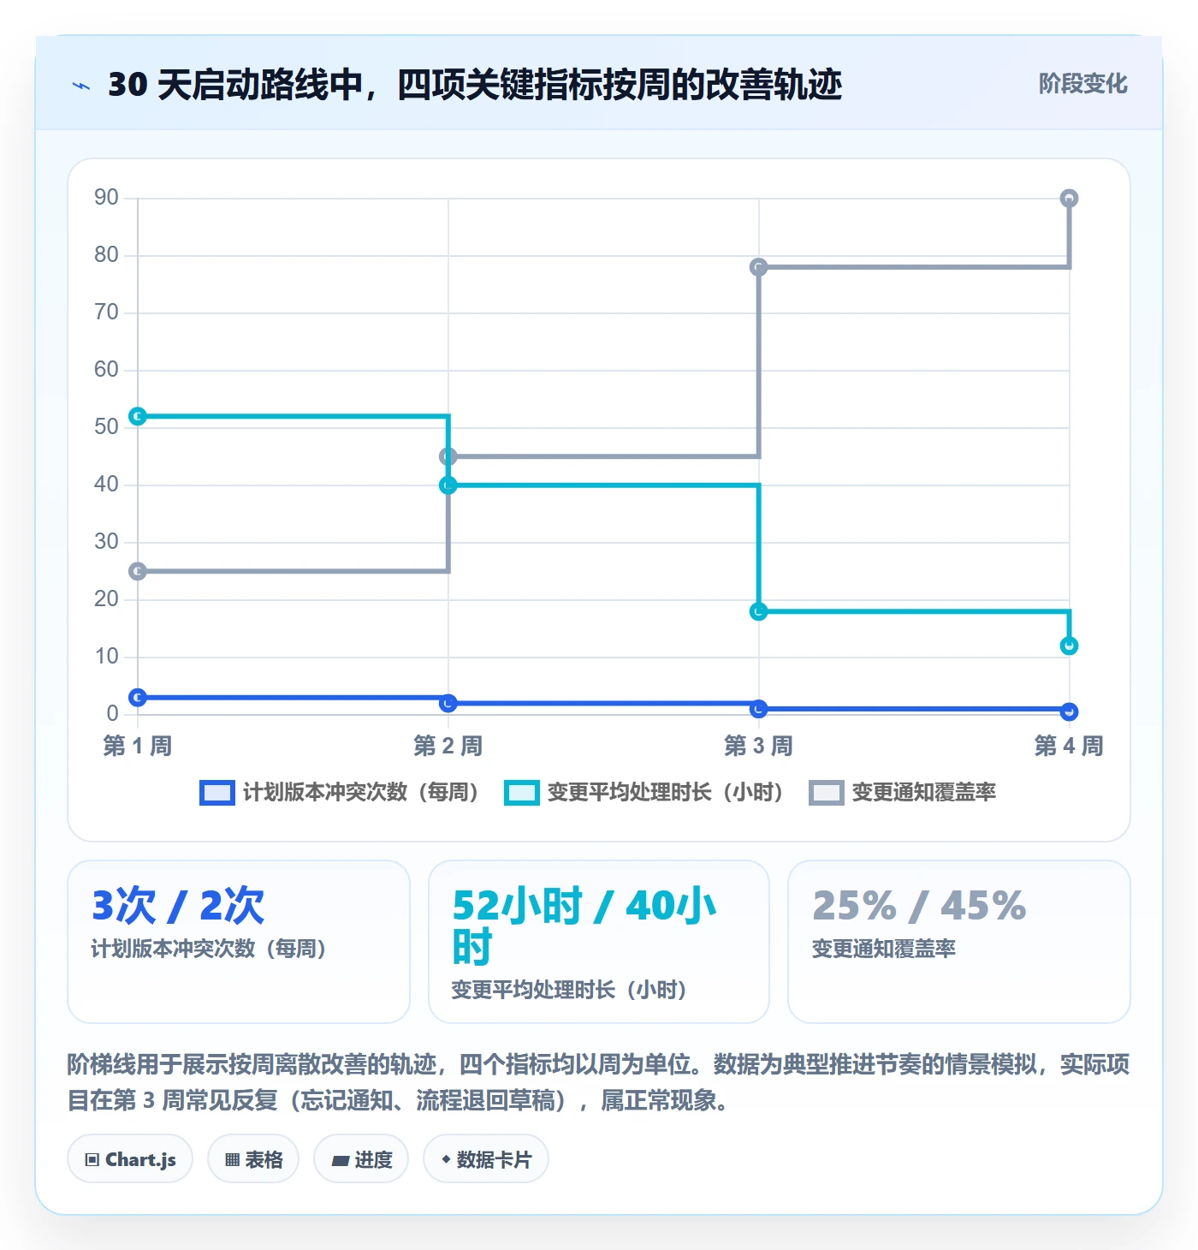Screen dimensions: 1198x1250
Task: Click the blue data point at 2 in 第 2 周
Action: (x=448, y=703)
